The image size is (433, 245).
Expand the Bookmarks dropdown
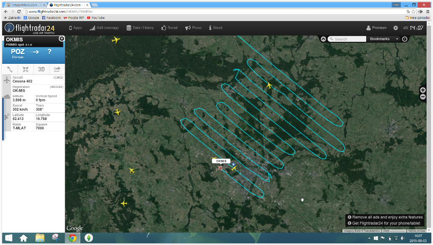pyautogui.click(x=384, y=39)
